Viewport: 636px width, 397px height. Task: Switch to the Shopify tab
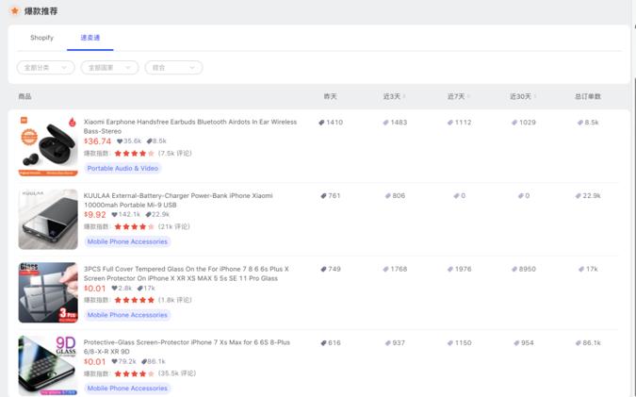pos(41,38)
